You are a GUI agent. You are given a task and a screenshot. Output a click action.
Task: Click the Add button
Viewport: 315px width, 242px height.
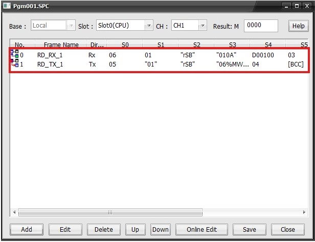click(27, 229)
